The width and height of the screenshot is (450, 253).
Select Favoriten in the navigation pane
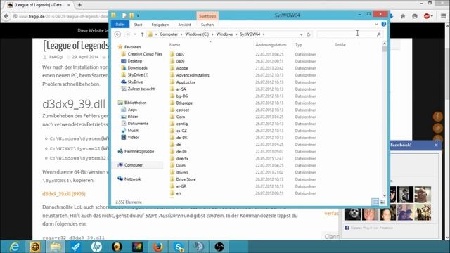pyautogui.click(x=132, y=47)
